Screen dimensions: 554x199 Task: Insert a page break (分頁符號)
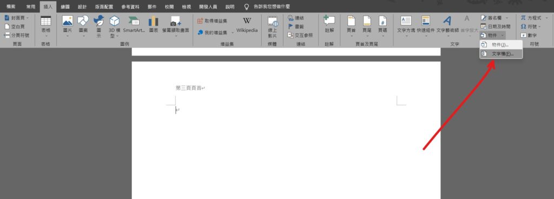tap(17, 35)
